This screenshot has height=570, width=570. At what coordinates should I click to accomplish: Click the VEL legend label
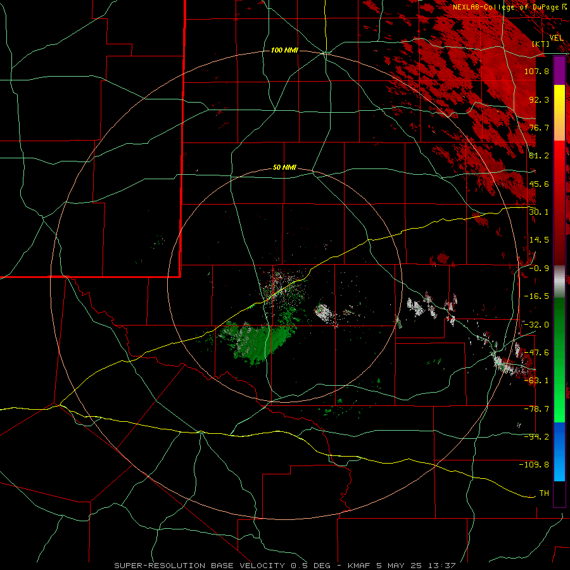coord(556,37)
